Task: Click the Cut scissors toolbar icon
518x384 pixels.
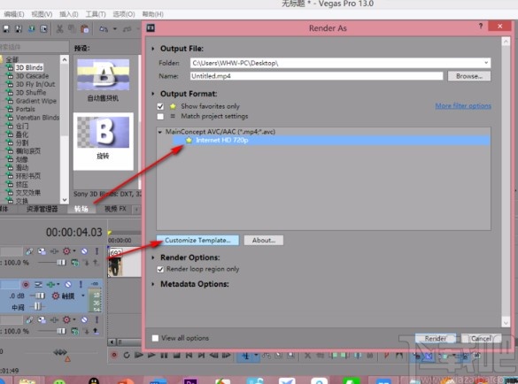Action: click(x=60, y=29)
